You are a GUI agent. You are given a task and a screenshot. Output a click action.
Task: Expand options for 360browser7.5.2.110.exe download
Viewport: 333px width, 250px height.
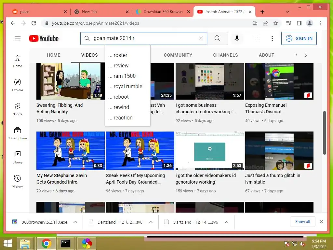click(x=75, y=222)
